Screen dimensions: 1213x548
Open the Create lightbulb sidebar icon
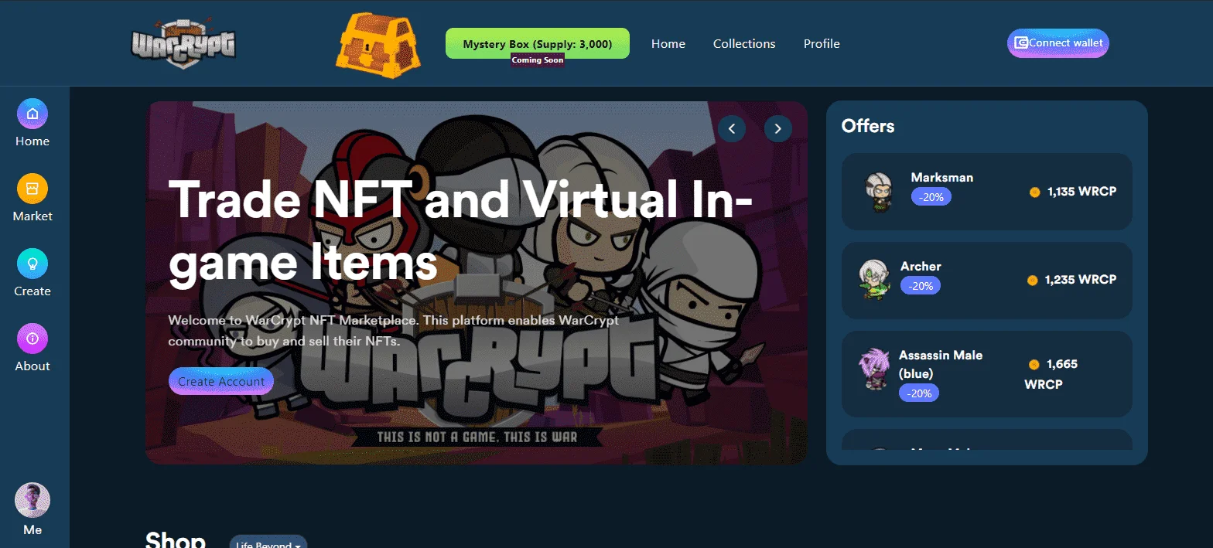(32, 264)
